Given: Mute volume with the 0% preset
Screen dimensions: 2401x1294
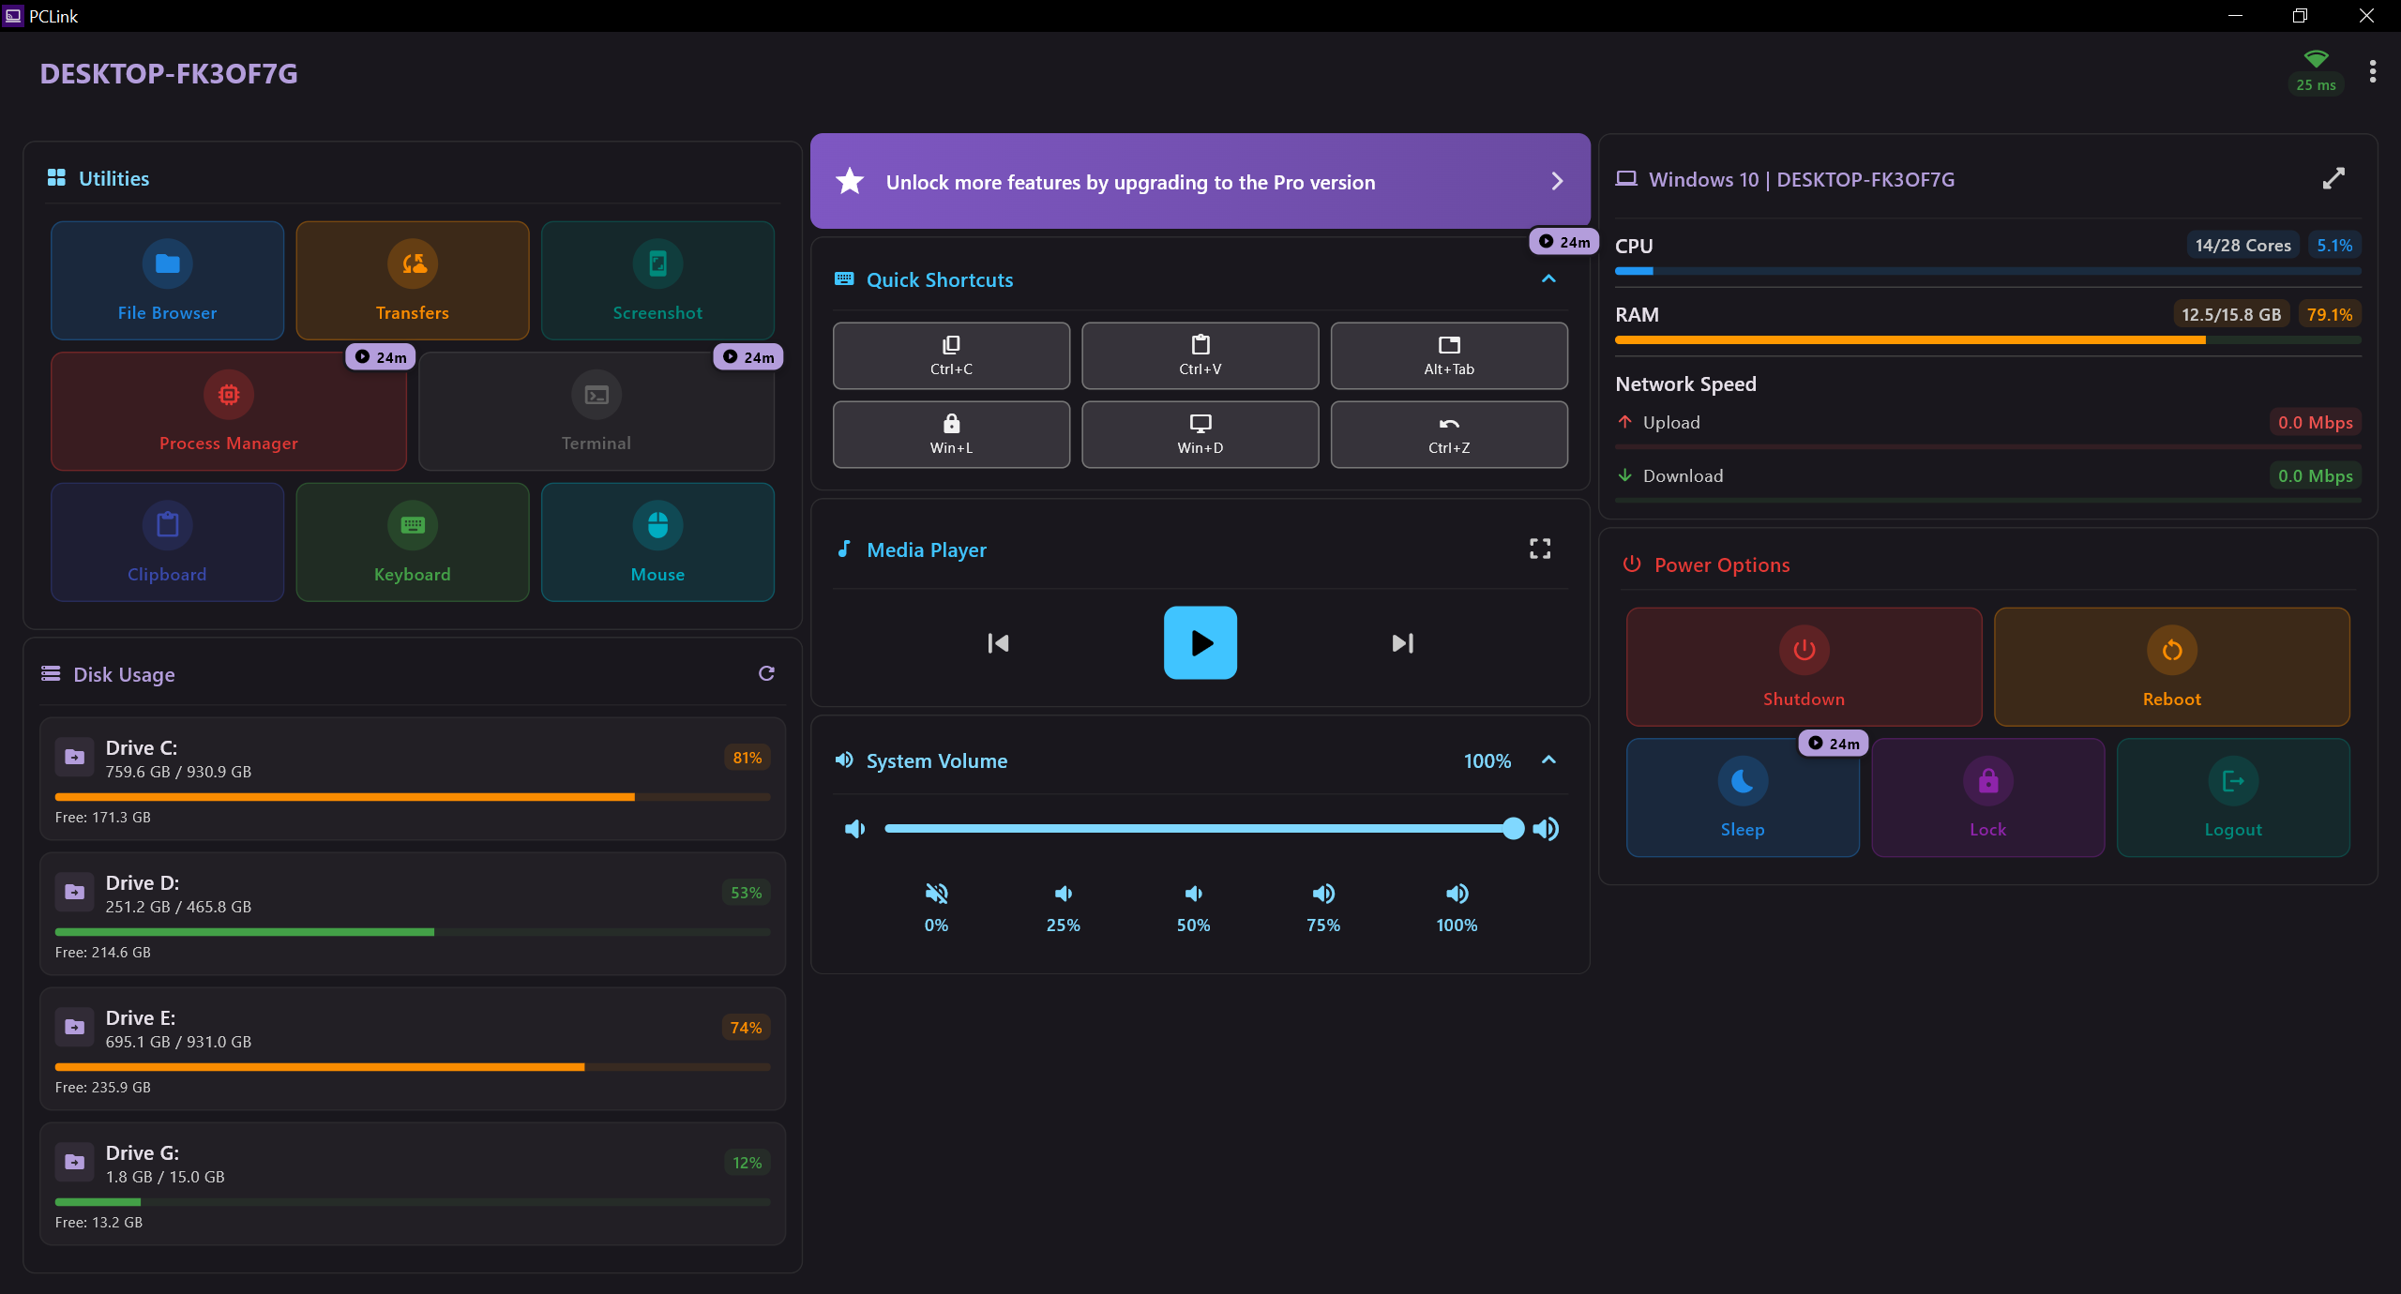Looking at the screenshot, I should (x=936, y=907).
